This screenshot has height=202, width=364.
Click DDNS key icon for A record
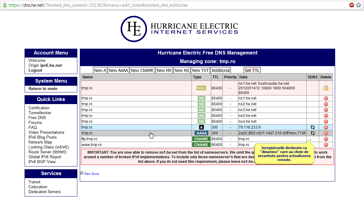313,127
